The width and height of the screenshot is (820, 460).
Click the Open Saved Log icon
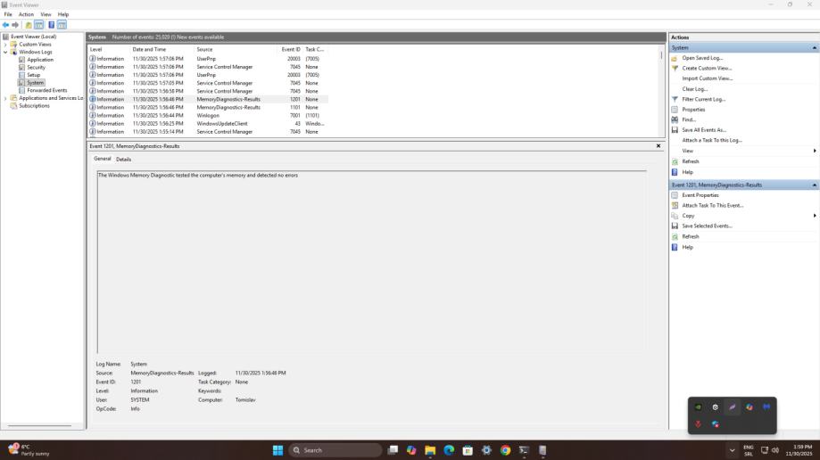(675, 58)
